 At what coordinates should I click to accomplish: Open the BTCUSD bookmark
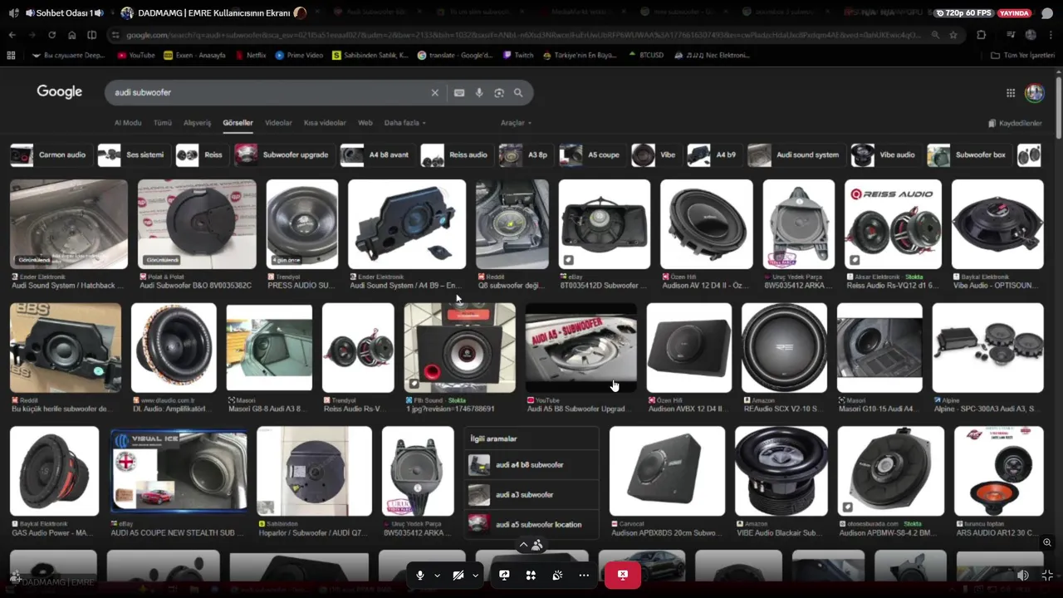(x=646, y=55)
